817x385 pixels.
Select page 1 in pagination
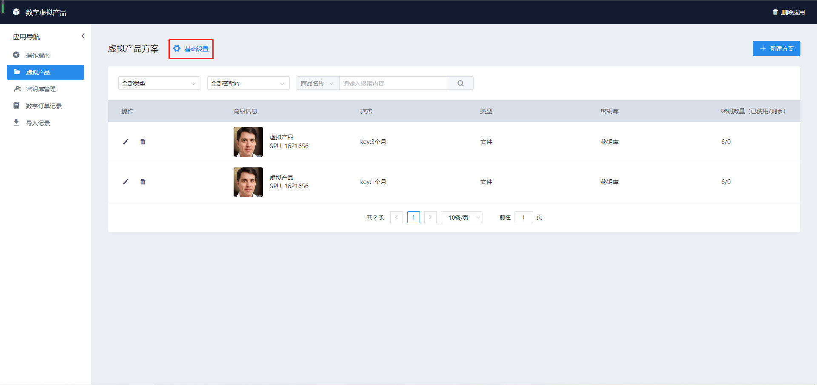(x=414, y=217)
